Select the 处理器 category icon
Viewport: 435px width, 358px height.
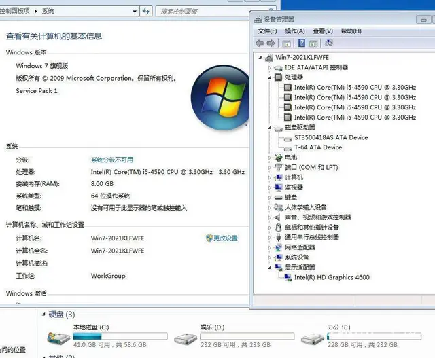coord(278,77)
